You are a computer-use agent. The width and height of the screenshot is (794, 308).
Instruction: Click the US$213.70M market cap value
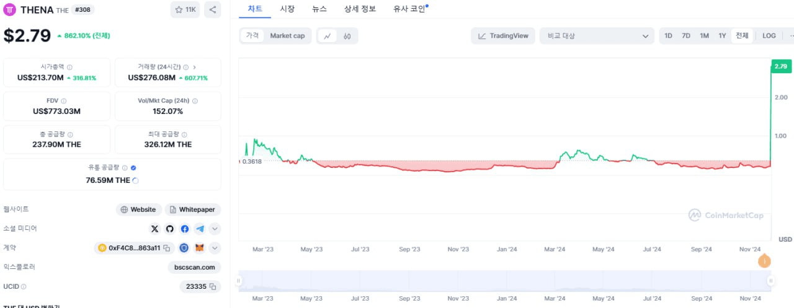click(x=41, y=78)
